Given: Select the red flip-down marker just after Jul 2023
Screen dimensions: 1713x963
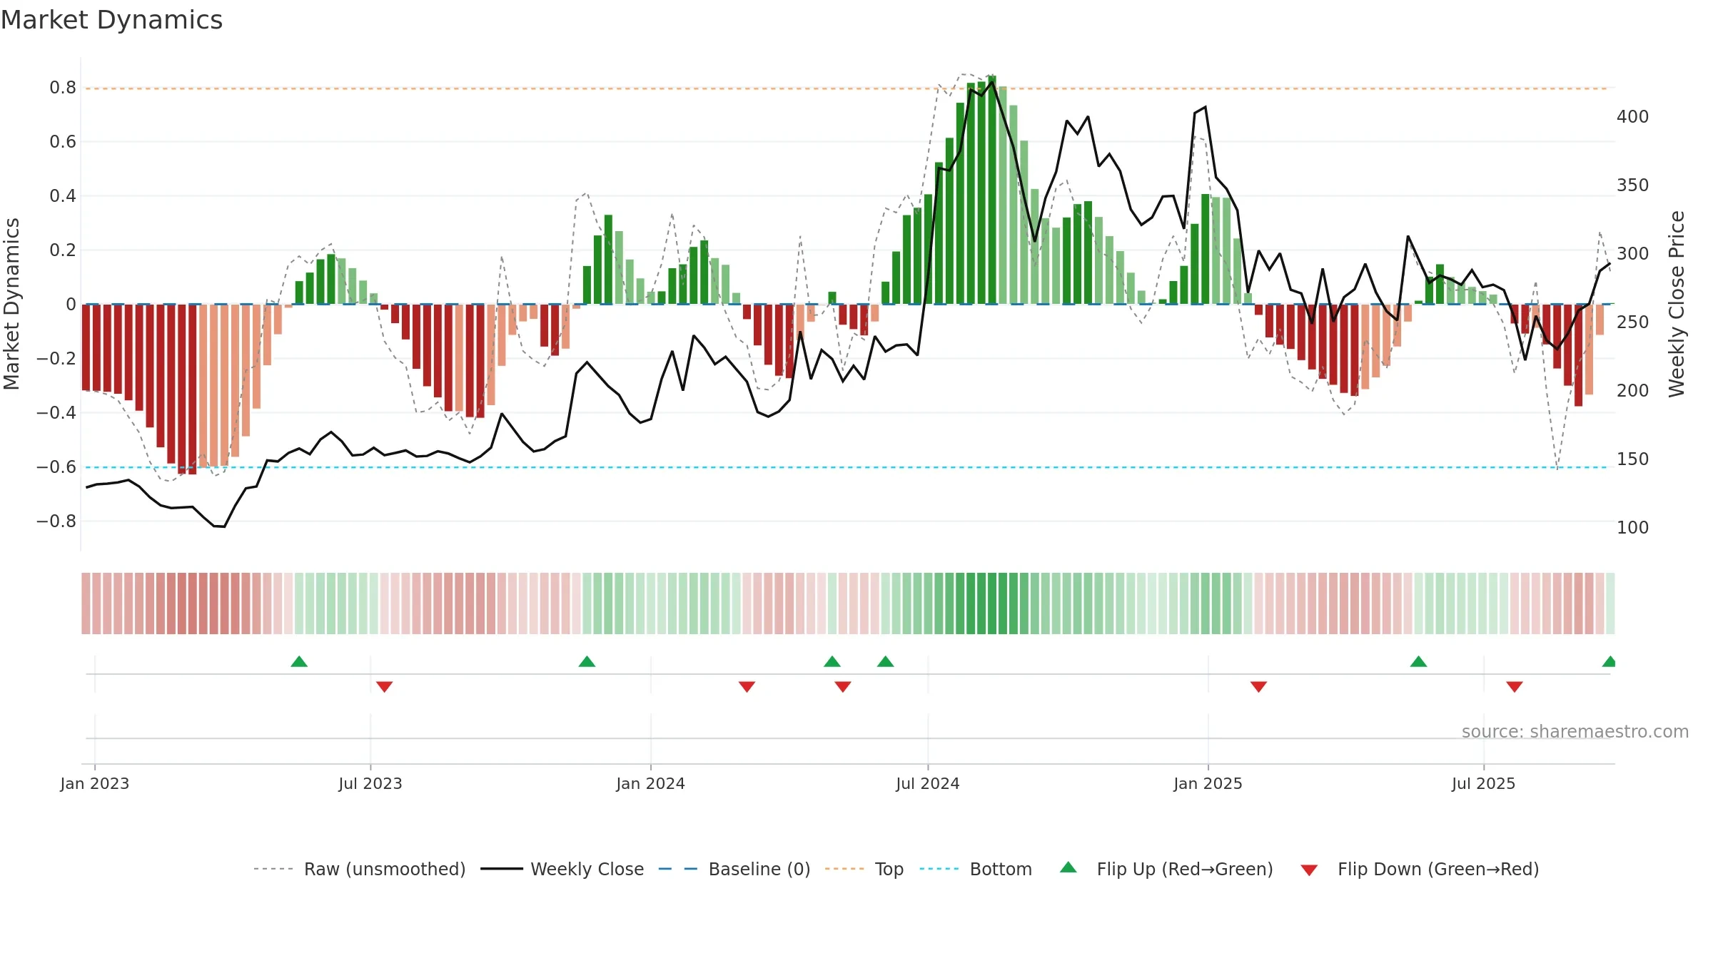Looking at the screenshot, I should 384,687.
